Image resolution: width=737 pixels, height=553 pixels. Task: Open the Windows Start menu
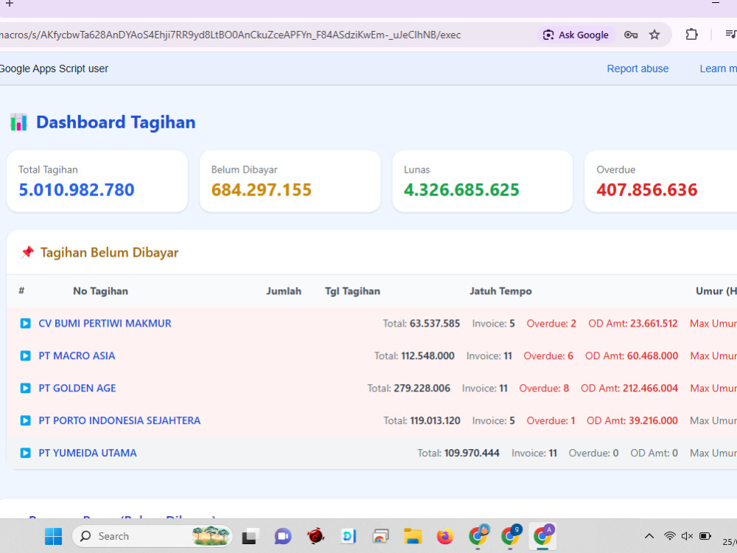point(53,536)
